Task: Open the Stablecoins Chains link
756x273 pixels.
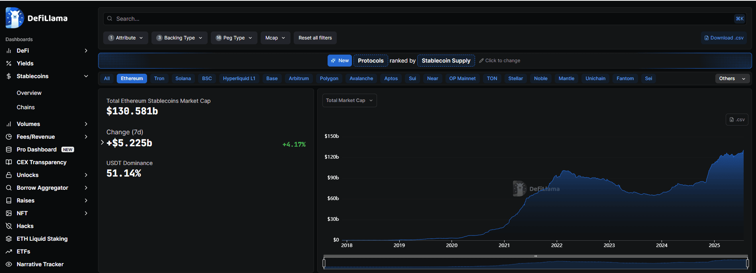Action: click(x=26, y=107)
